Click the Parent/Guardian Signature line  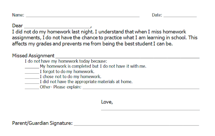coord(136,125)
